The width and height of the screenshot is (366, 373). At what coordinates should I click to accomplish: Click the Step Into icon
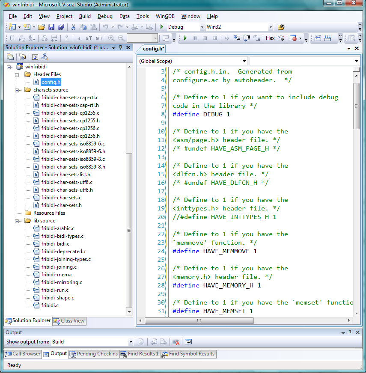[237, 38]
